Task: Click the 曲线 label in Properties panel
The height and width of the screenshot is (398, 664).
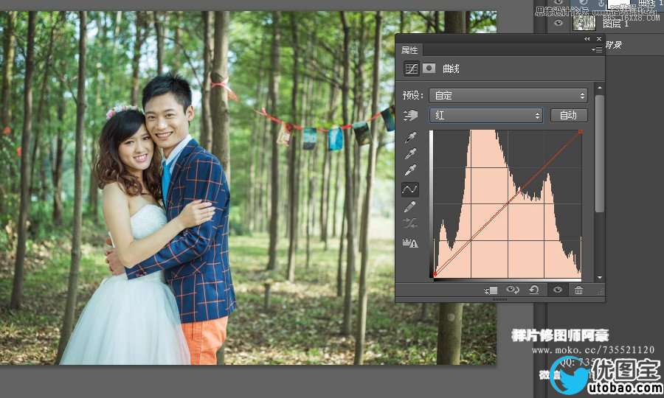Action: 451,69
